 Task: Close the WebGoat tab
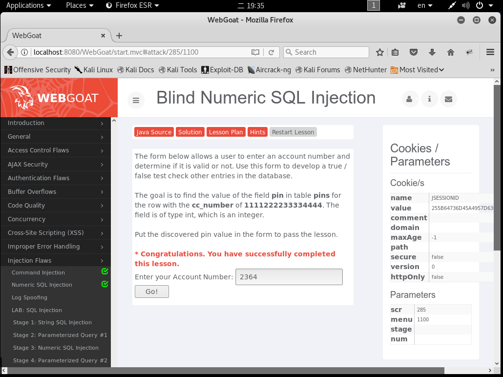coord(103,36)
